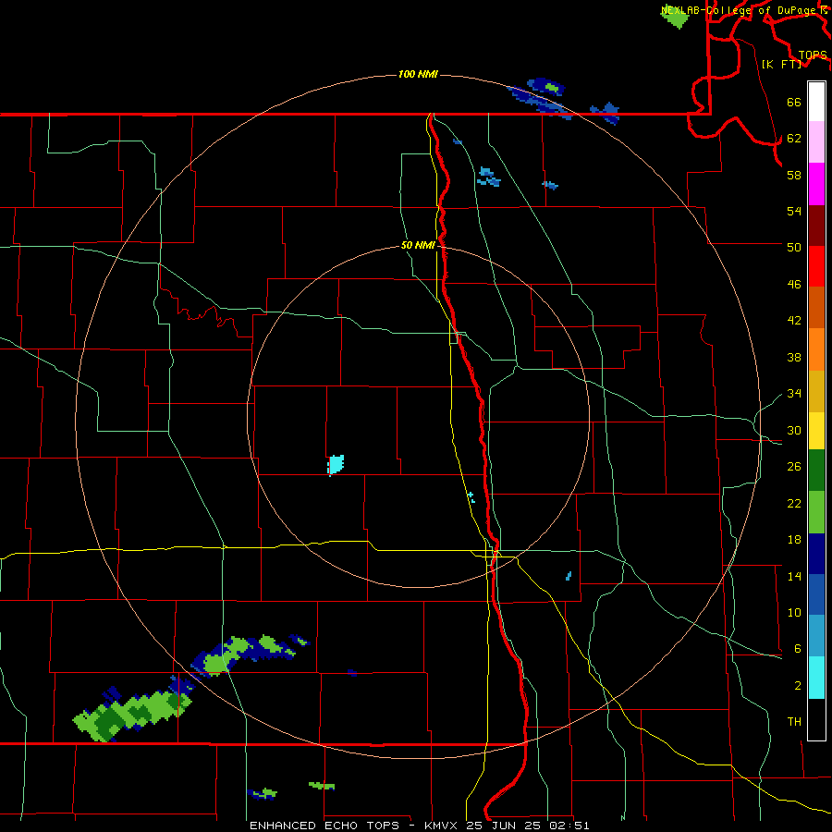Click legend value "38"
This screenshot has height=832, width=832.
(794, 357)
